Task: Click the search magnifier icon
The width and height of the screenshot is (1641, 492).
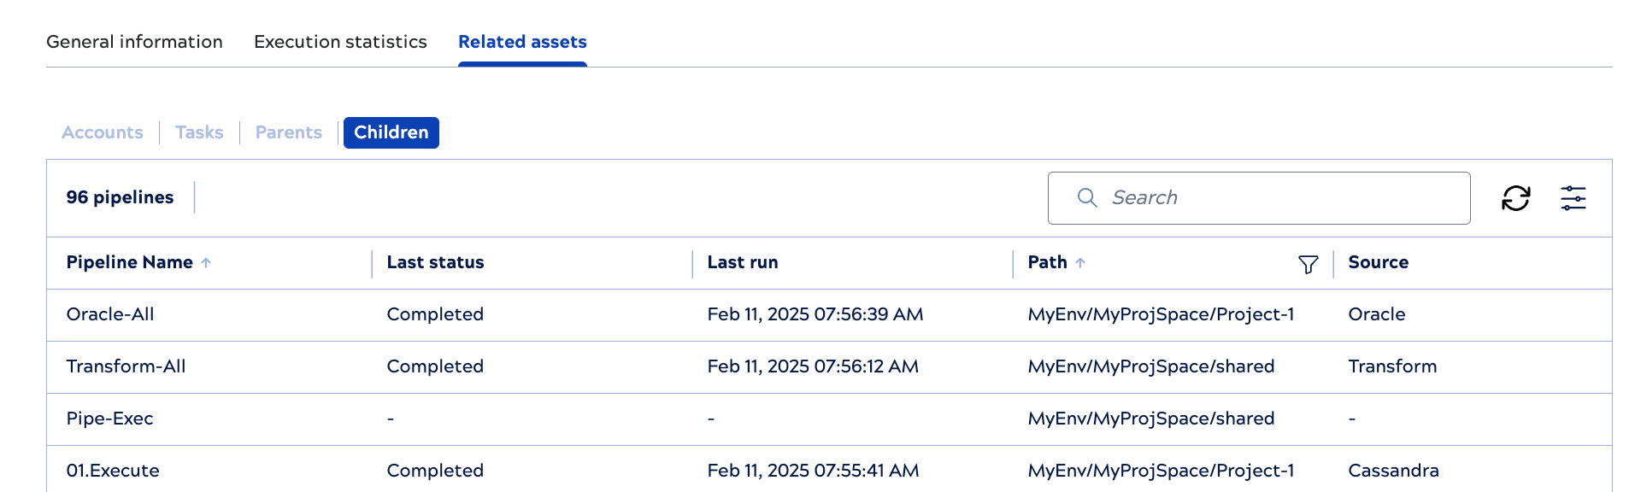Action: (1086, 198)
